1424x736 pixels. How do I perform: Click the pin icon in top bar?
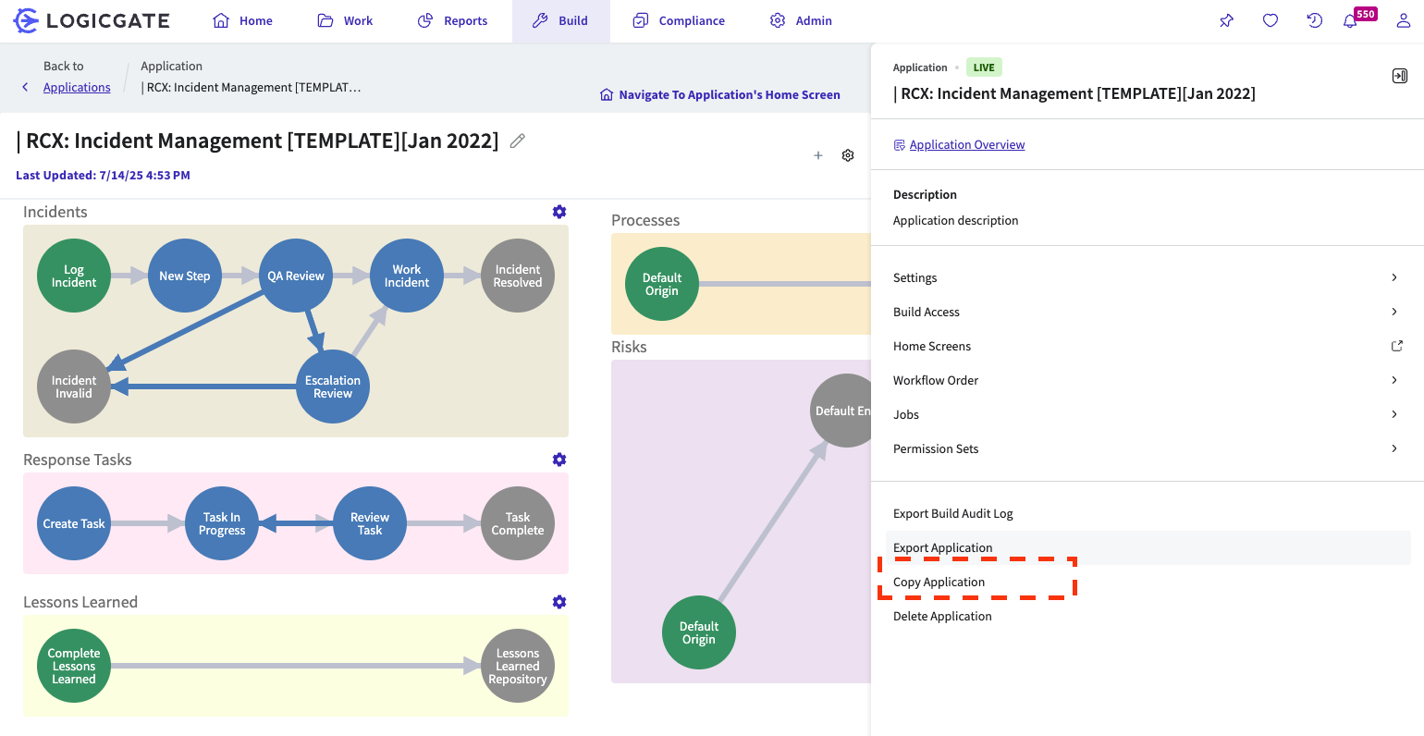[x=1226, y=20]
